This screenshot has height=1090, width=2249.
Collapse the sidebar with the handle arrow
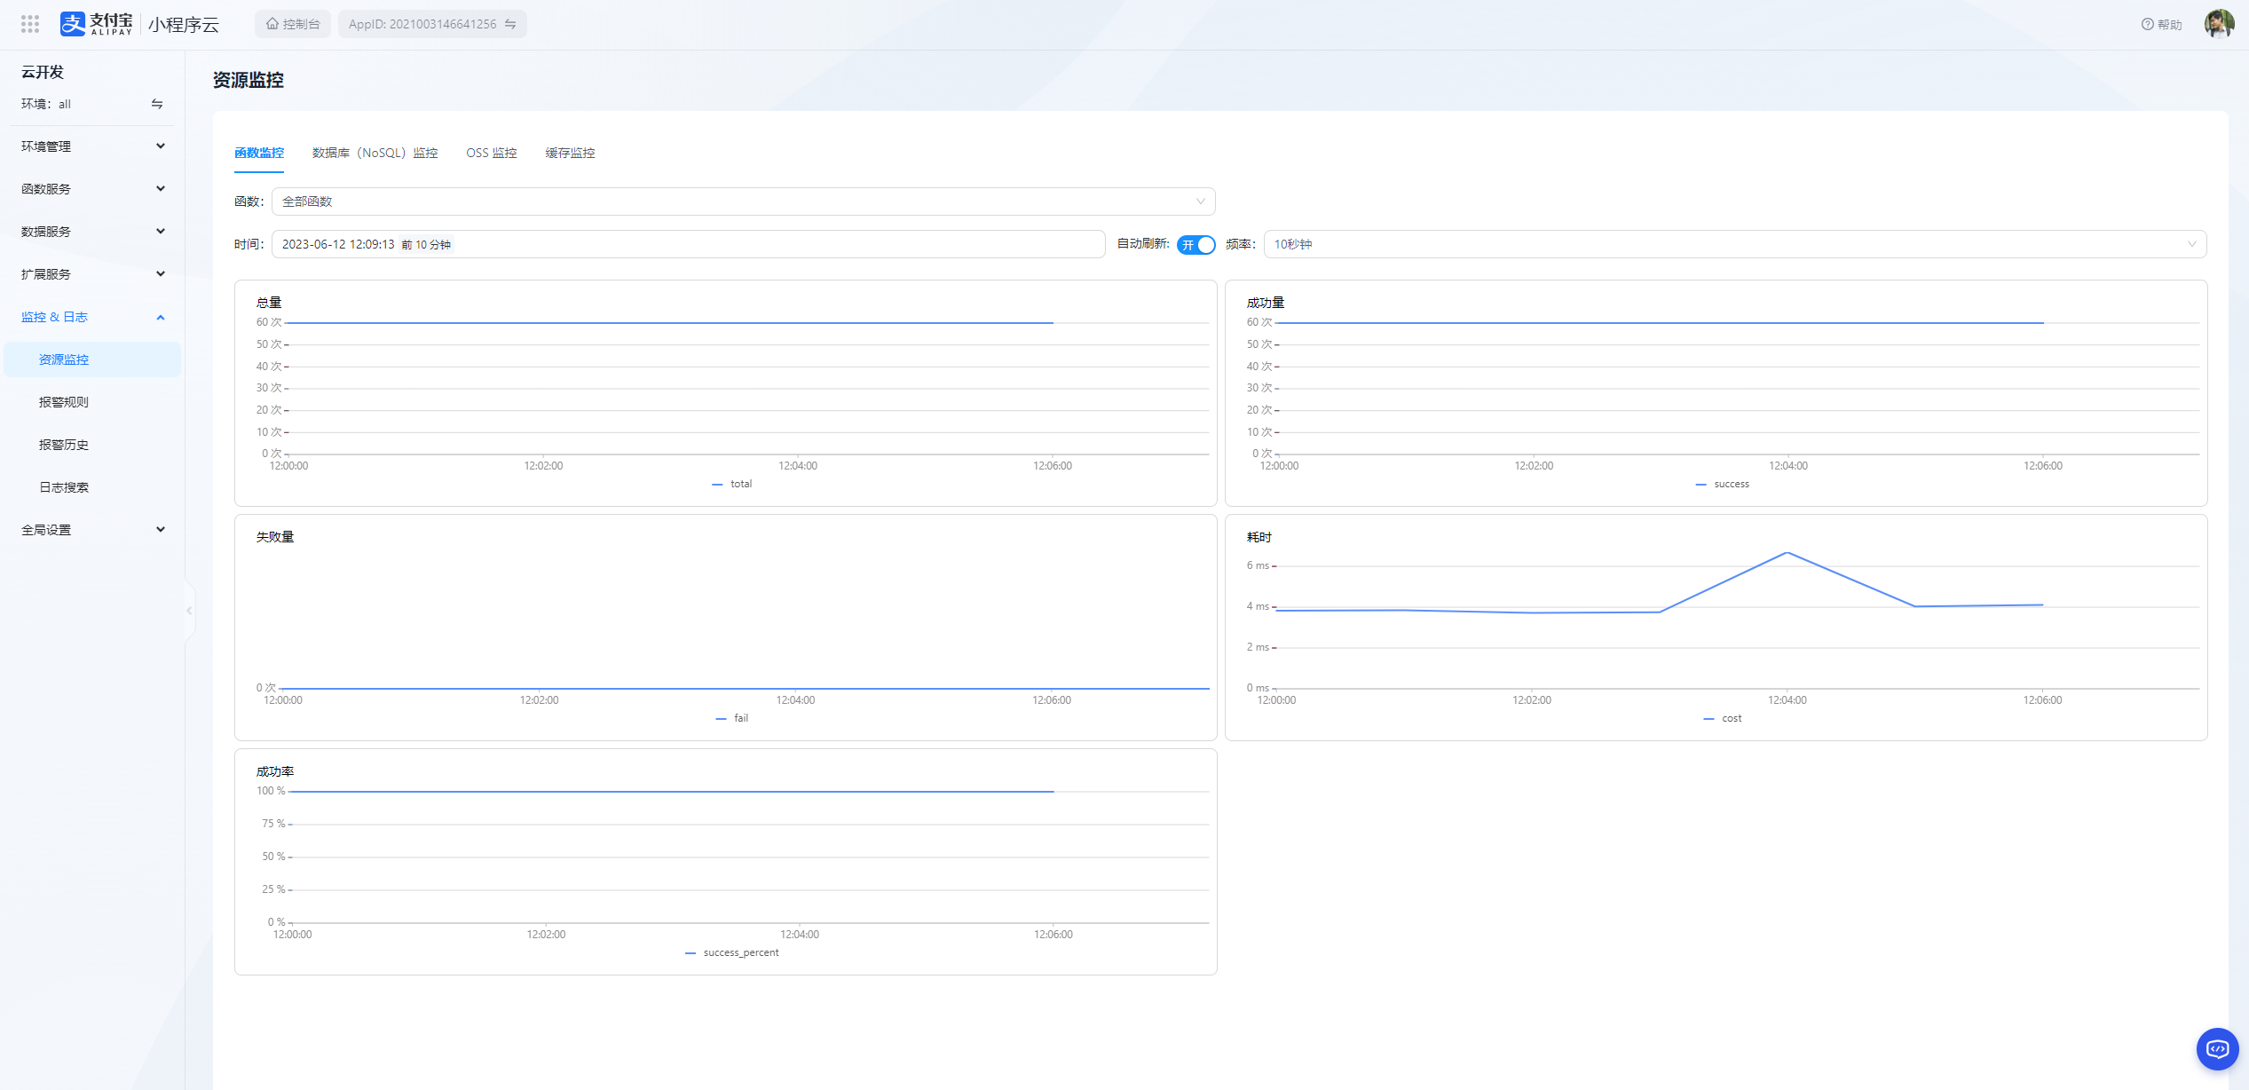coord(189,611)
